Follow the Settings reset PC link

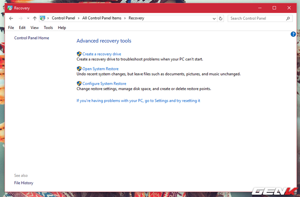[x=138, y=101]
